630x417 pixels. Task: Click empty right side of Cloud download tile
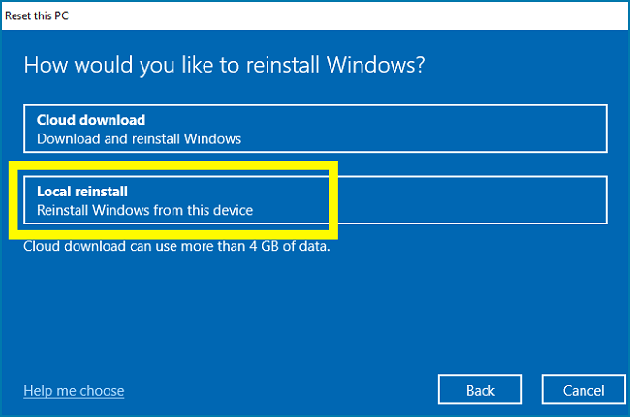pyautogui.click(x=465, y=129)
